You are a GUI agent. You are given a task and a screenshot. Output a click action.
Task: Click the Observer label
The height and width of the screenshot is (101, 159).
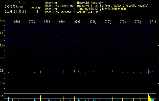coord(51,3)
